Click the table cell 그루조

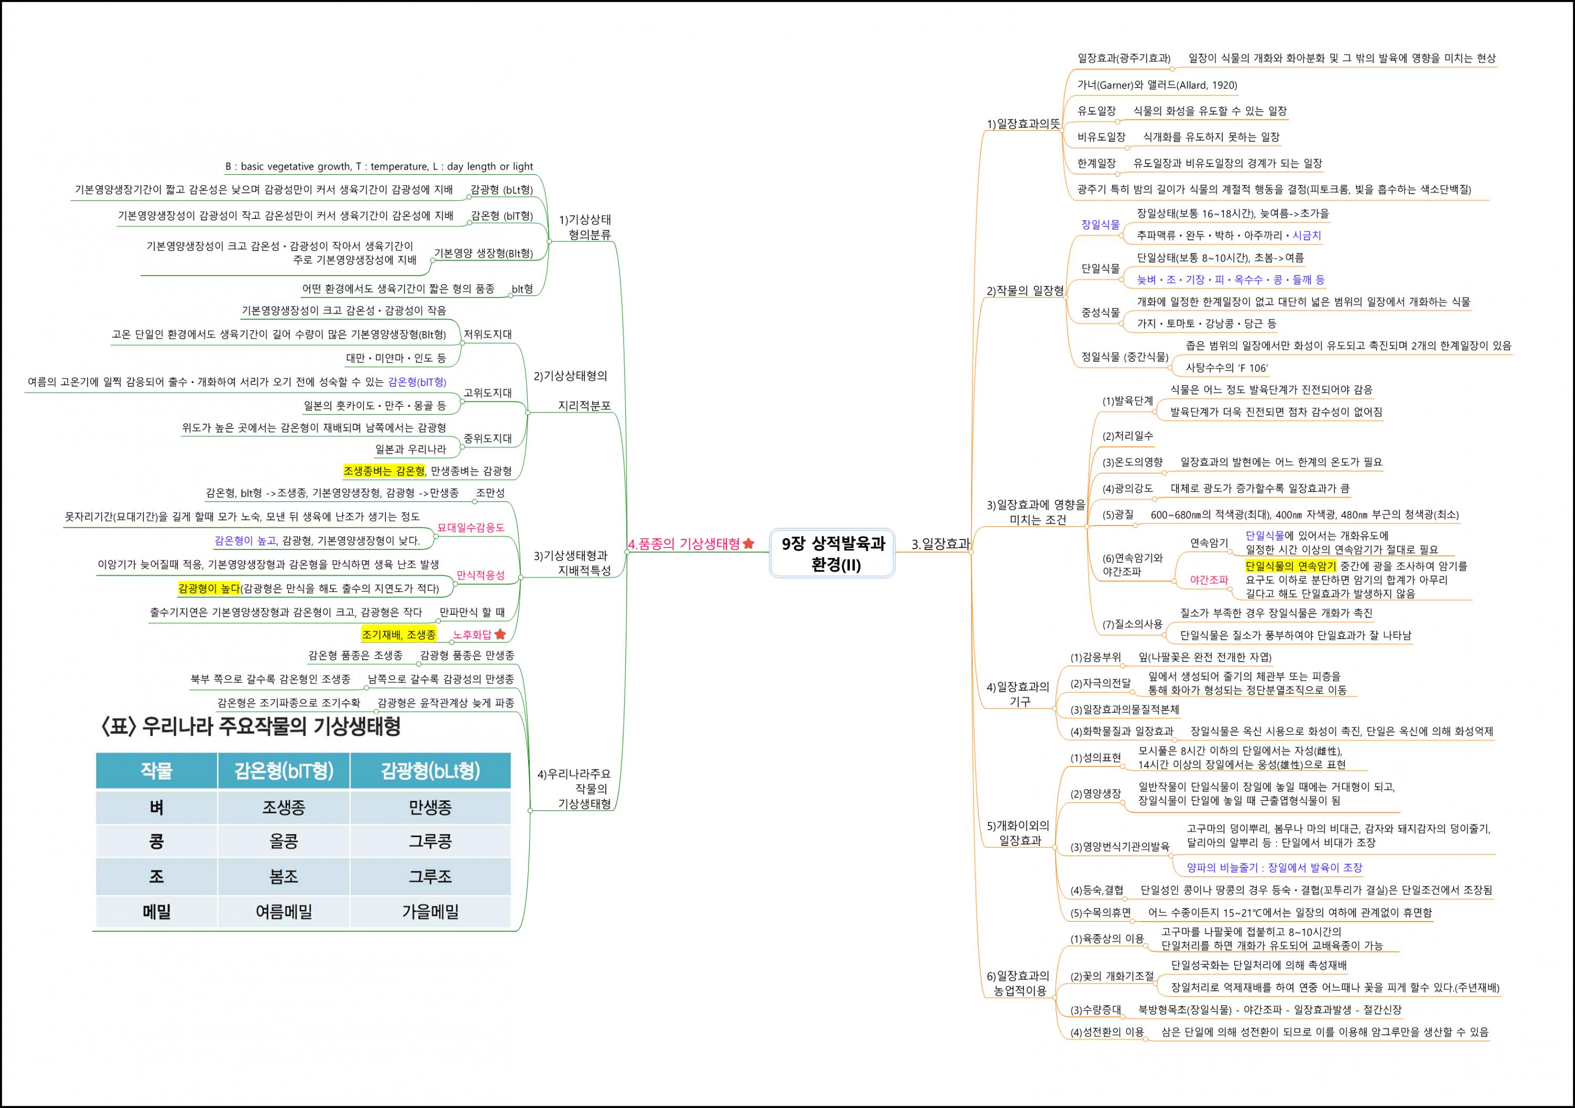[430, 876]
